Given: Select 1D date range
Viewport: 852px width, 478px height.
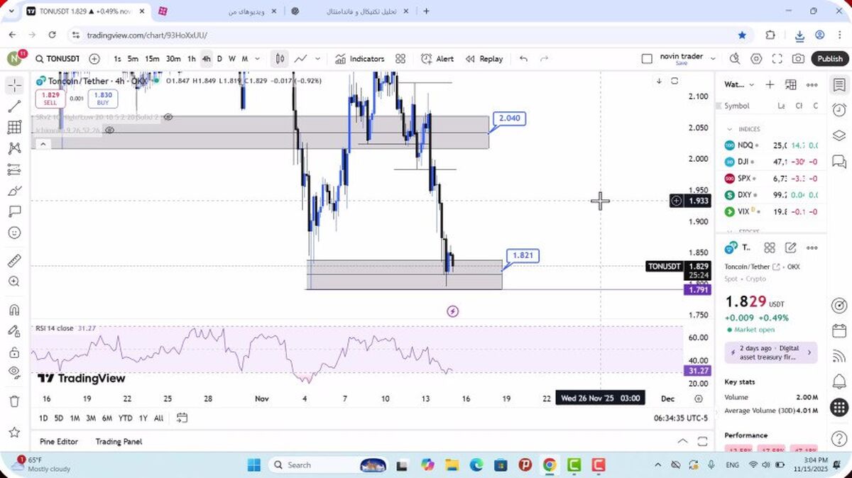Looking at the screenshot, I should pos(43,418).
